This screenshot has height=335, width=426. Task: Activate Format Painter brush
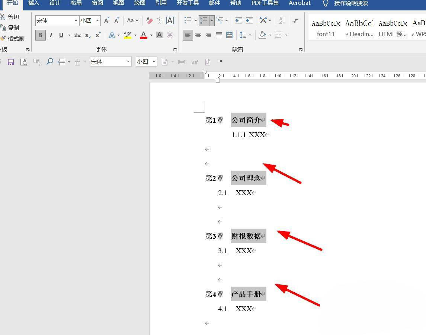13,39
